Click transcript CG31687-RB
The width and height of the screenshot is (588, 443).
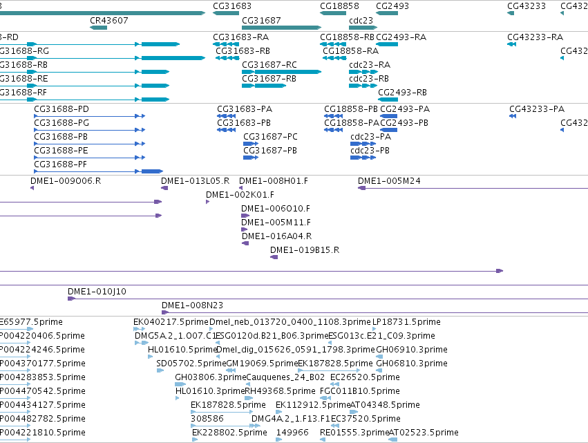click(269, 79)
